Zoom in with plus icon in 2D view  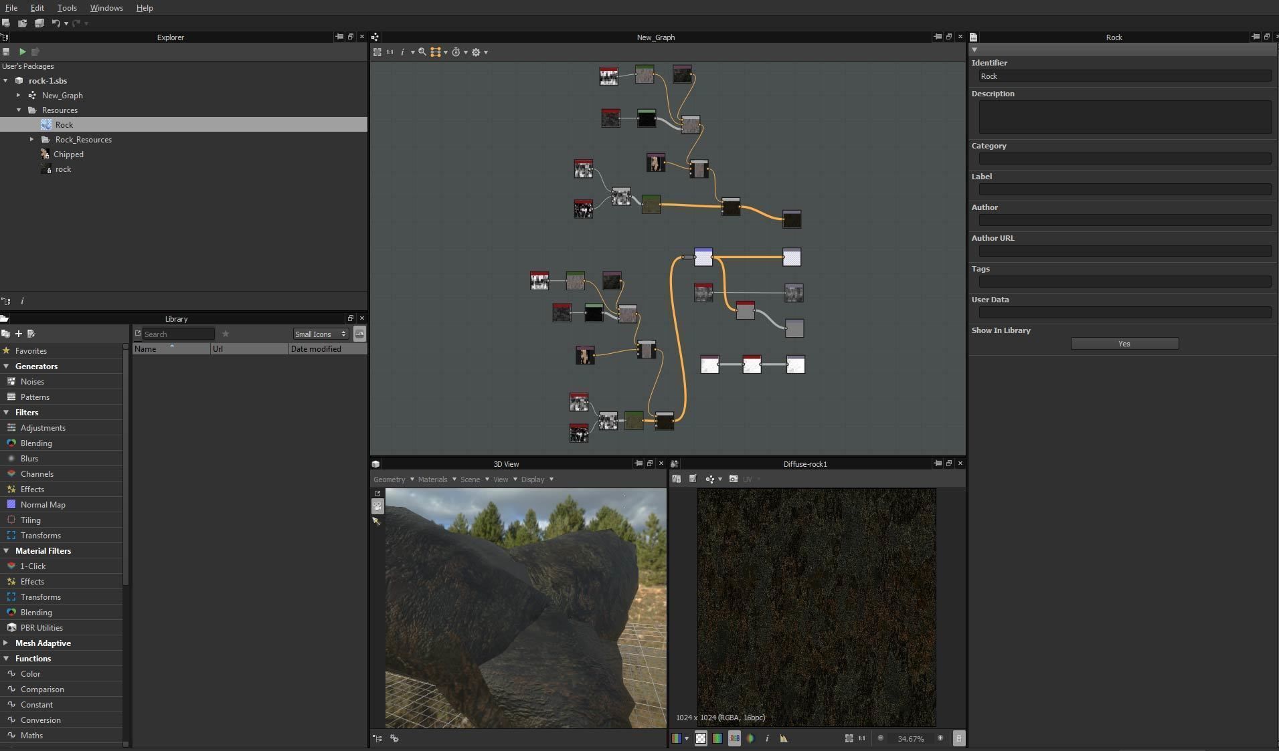(x=940, y=738)
